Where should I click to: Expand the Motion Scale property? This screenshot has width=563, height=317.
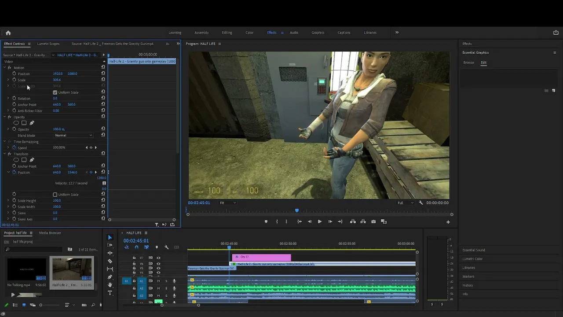click(8, 80)
